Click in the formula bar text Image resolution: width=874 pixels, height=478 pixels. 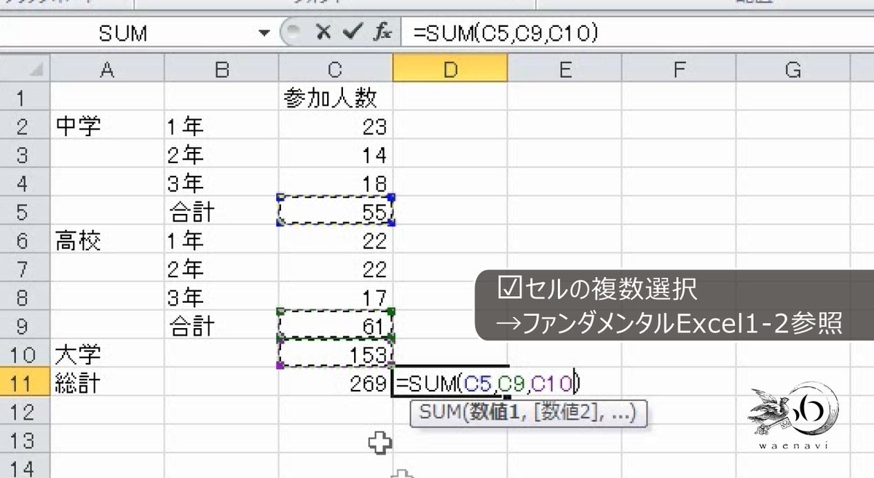click(x=505, y=33)
